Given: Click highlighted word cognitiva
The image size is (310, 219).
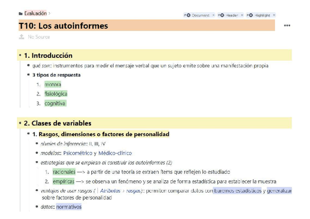Looking at the screenshot, I should (55, 103).
